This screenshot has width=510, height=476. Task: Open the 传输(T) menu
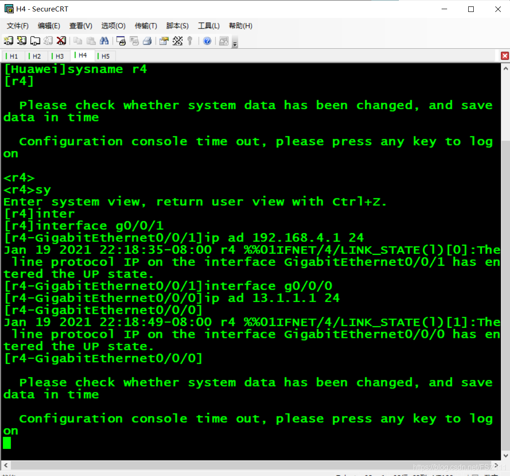pyautogui.click(x=146, y=26)
